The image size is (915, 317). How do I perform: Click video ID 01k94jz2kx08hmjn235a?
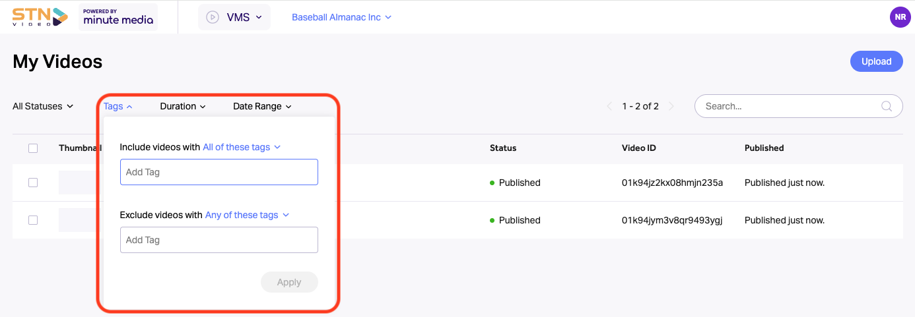point(672,183)
